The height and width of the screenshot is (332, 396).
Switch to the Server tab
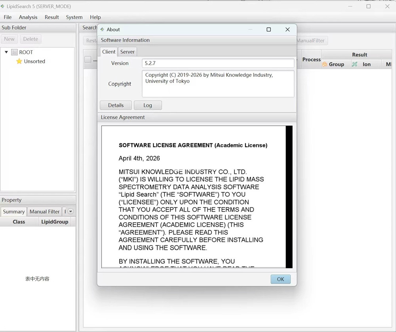(x=127, y=52)
